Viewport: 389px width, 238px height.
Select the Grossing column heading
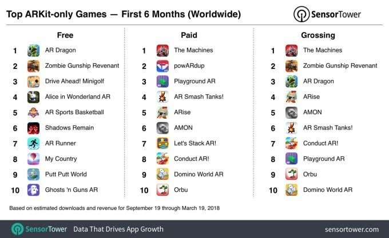[x=318, y=35]
